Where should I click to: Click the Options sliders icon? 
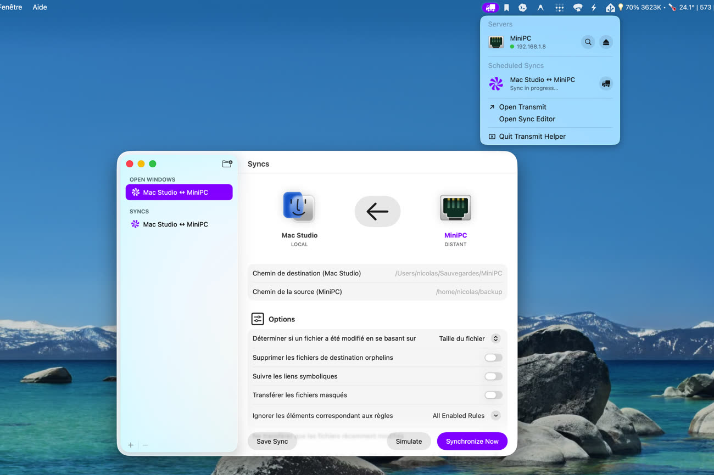[258, 319]
